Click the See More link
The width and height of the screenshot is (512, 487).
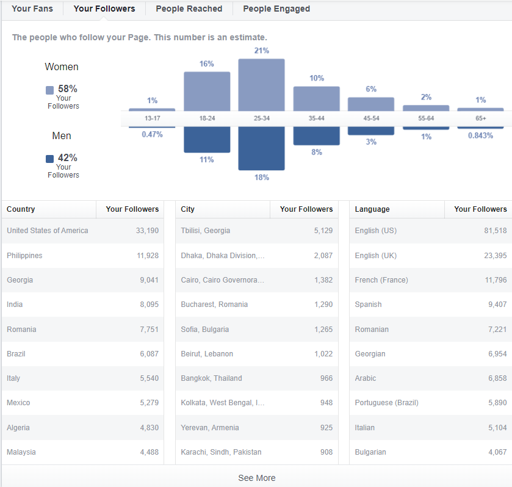[257, 478]
